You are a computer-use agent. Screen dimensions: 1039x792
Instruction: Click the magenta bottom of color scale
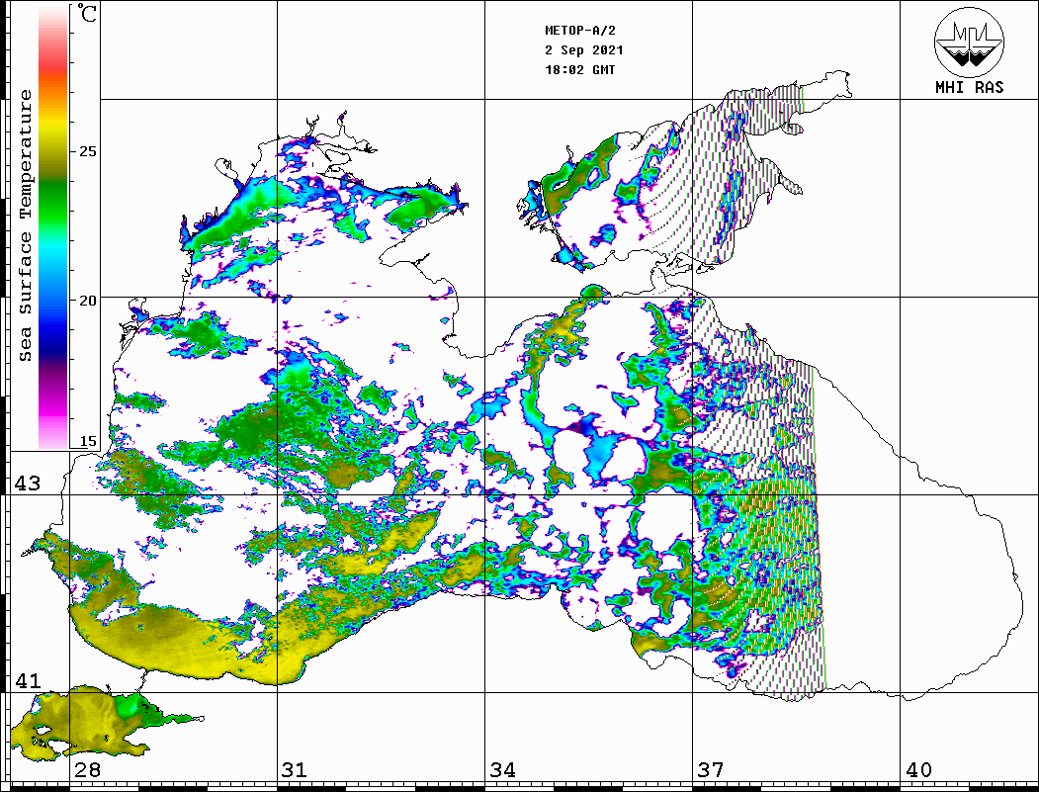[x=53, y=414]
